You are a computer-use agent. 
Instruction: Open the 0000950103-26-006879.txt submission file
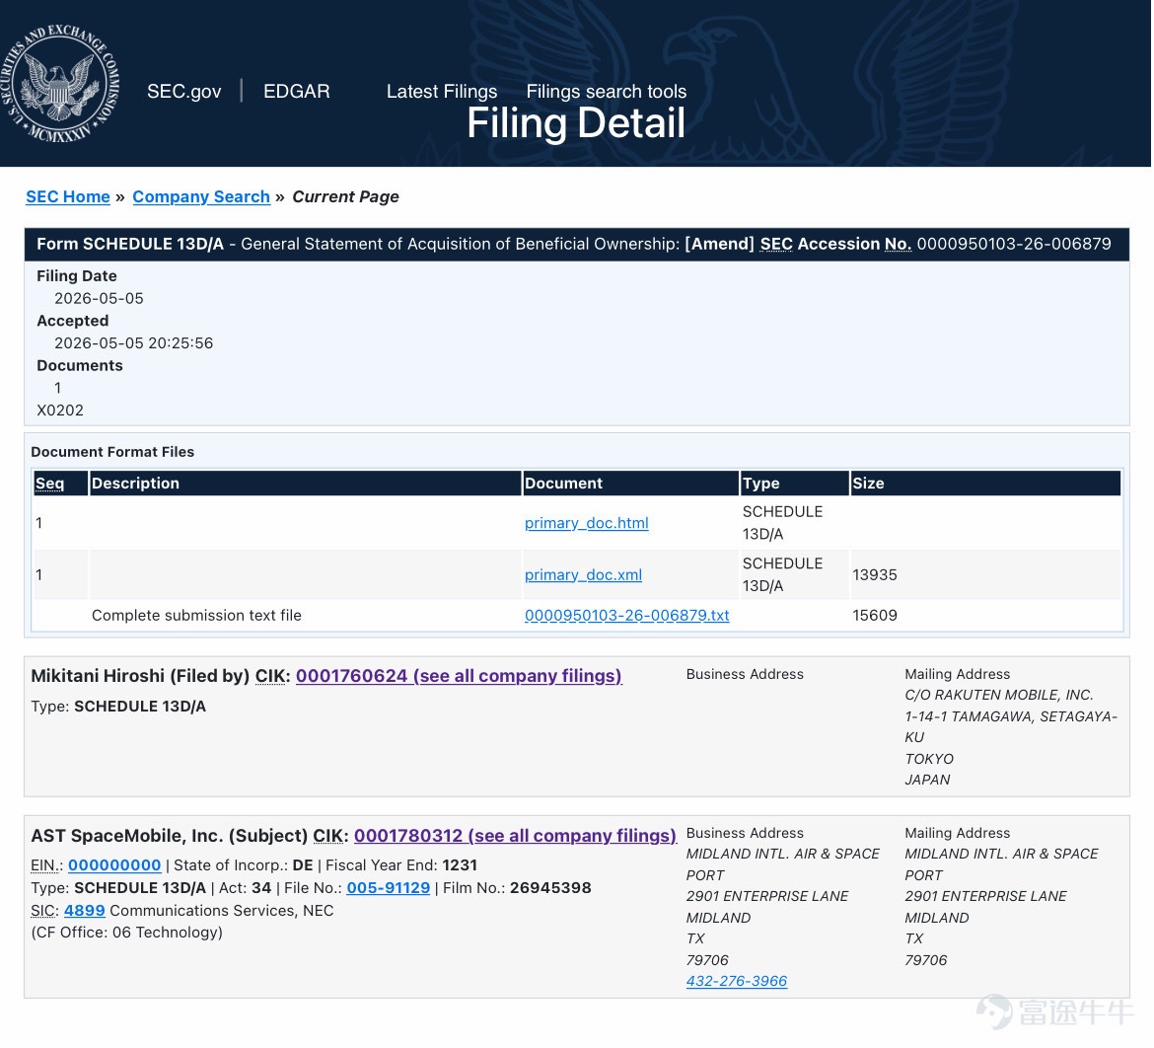click(627, 615)
